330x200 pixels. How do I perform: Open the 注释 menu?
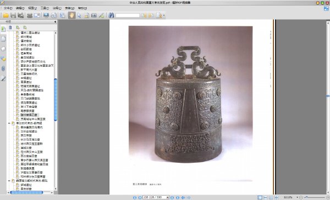coord(57,8)
